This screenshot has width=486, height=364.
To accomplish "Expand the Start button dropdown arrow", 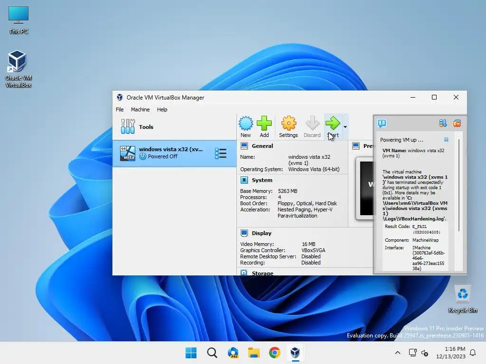I will (345, 127).
